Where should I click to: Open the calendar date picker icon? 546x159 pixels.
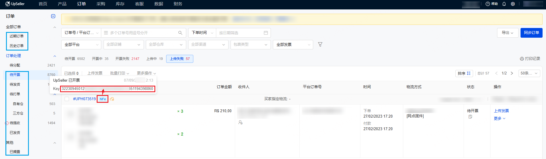(x=266, y=33)
